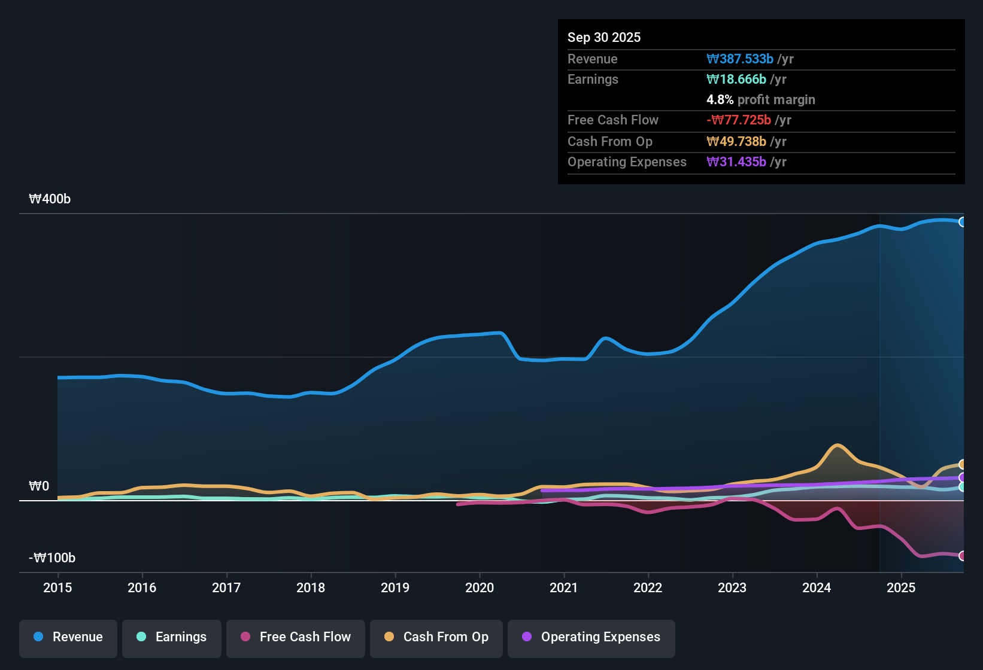Toggle the Earnings series off
Viewport: 983px width, 670px height.
coord(172,637)
